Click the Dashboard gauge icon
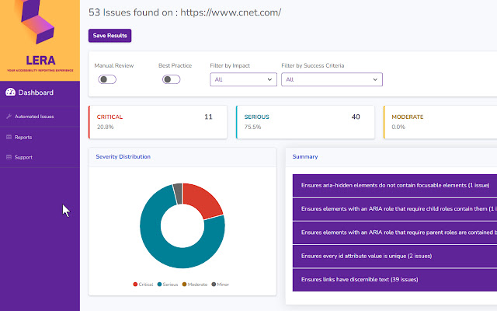This screenshot has height=311, width=497. coord(10,93)
